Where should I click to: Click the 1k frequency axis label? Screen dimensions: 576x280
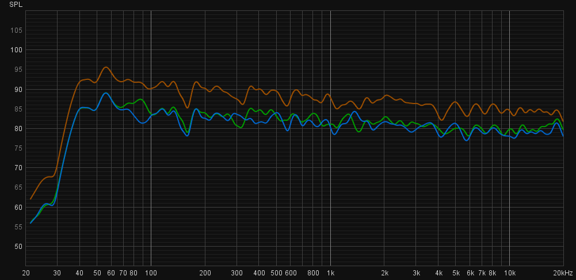[330, 273]
